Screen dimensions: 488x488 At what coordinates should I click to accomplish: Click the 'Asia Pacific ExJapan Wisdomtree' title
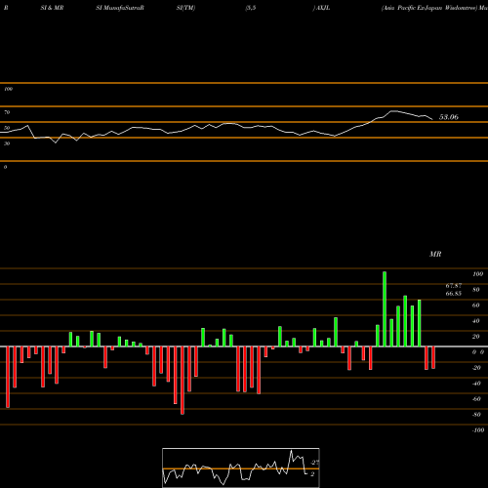coord(429,8)
